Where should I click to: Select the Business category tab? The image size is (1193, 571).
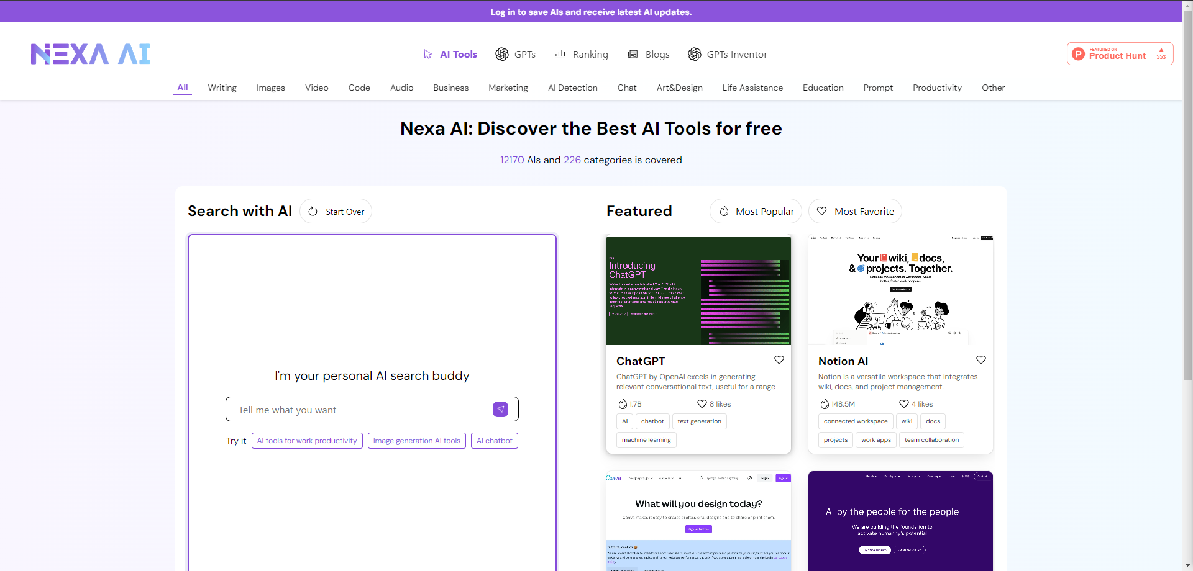click(451, 88)
